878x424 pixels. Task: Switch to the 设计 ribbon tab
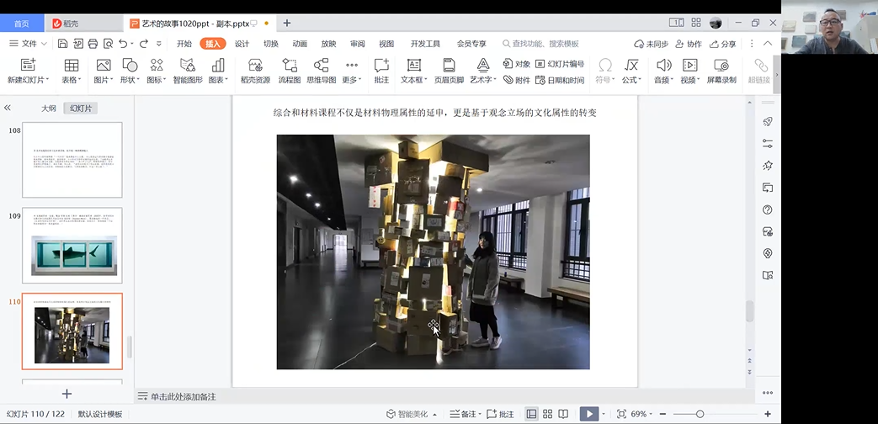coord(242,44)
